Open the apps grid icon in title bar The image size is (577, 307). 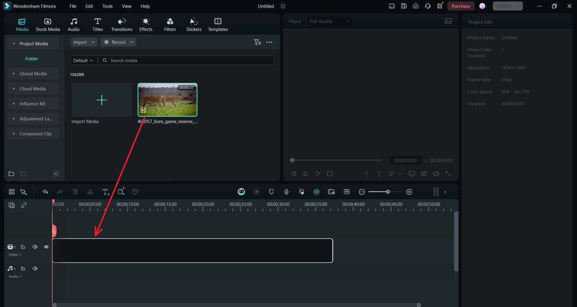(440, 6)
